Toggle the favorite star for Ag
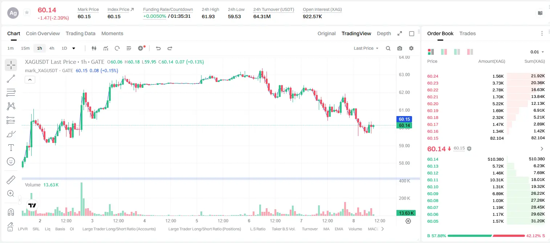 click(x=27, y=13)
